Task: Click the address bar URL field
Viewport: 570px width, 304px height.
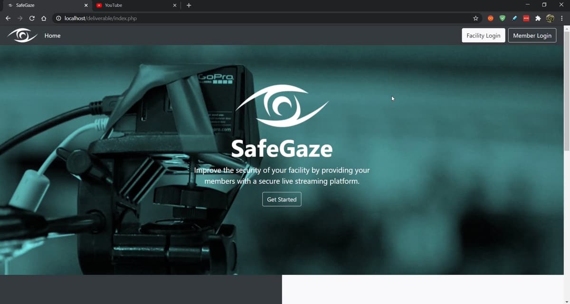Action: tap(237, 19)
